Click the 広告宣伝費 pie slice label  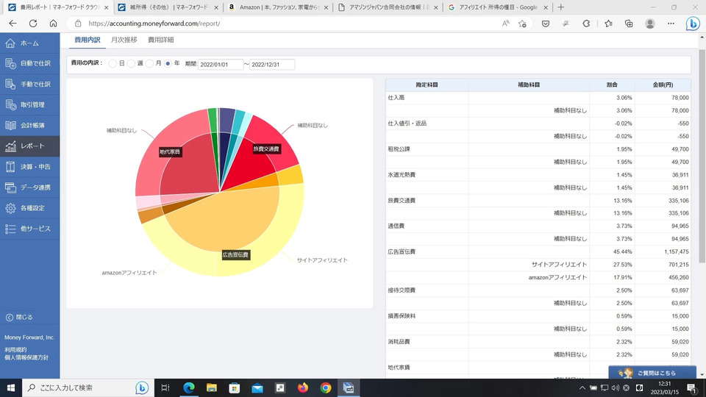[235, 255]
